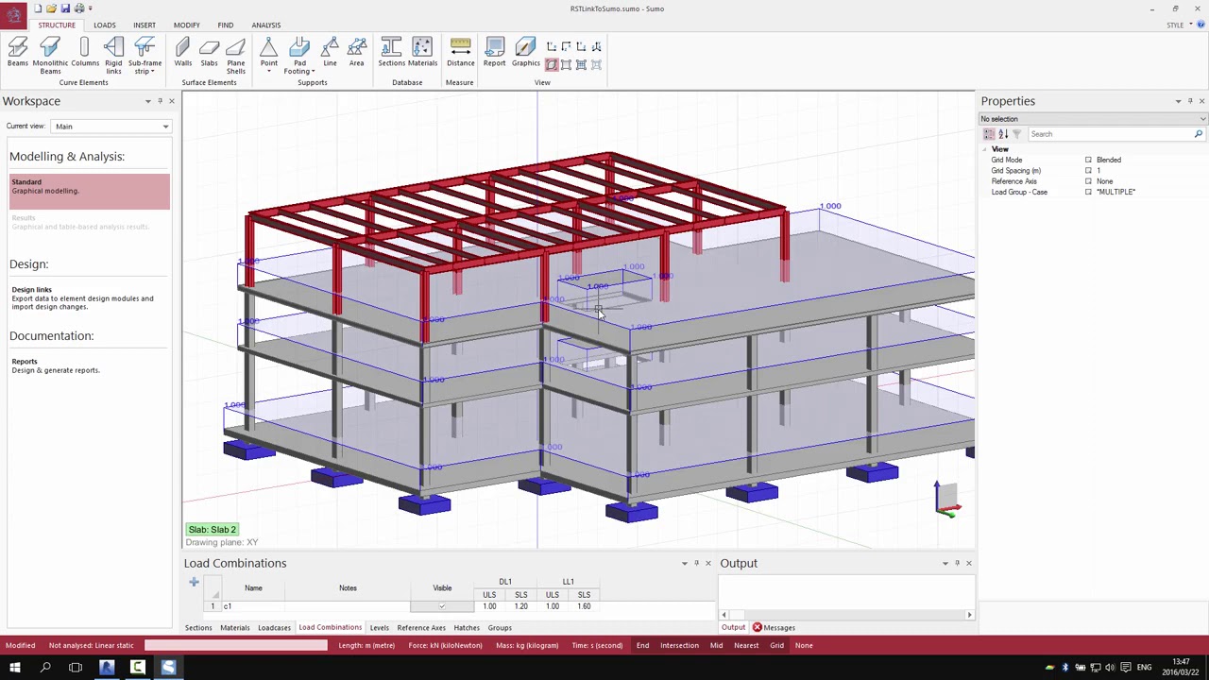Toggle End snap mode

642,645
